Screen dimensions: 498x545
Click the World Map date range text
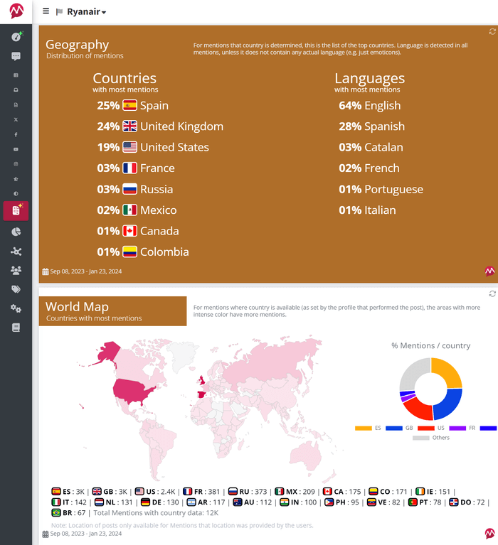coord(86,534)
